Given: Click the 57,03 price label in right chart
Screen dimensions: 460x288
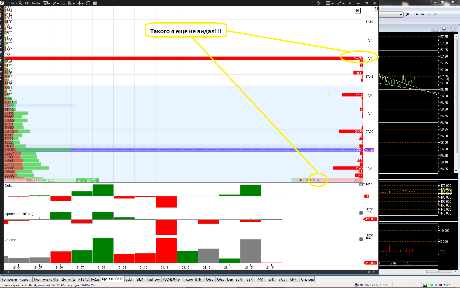Looking at the screenshot, I should (444, 79).
